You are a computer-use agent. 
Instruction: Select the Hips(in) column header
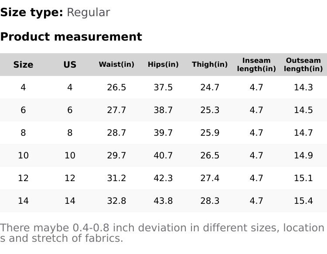(163, 65)
